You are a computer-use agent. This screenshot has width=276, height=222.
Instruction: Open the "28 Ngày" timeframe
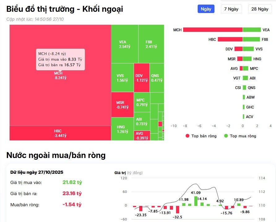coord(260,9)
